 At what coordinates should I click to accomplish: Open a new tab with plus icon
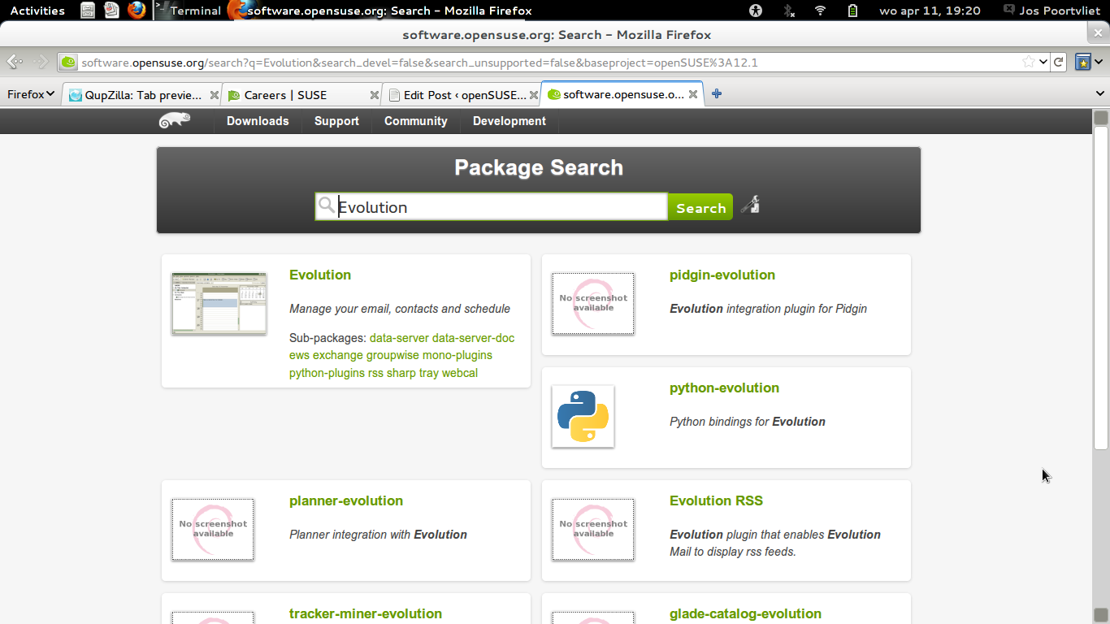click(x=717, y=94)
